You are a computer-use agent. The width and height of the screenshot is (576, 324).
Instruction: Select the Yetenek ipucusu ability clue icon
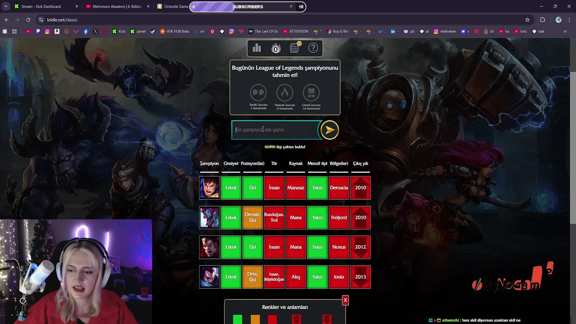[284, 93]
